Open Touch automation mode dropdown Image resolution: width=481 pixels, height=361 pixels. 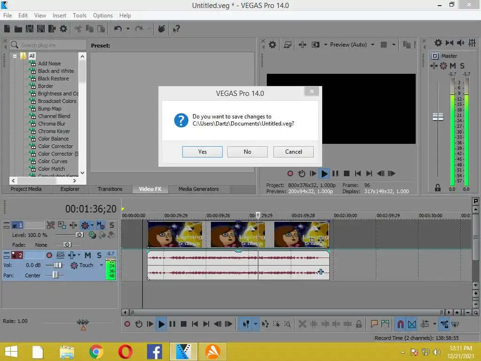point(101,265)
